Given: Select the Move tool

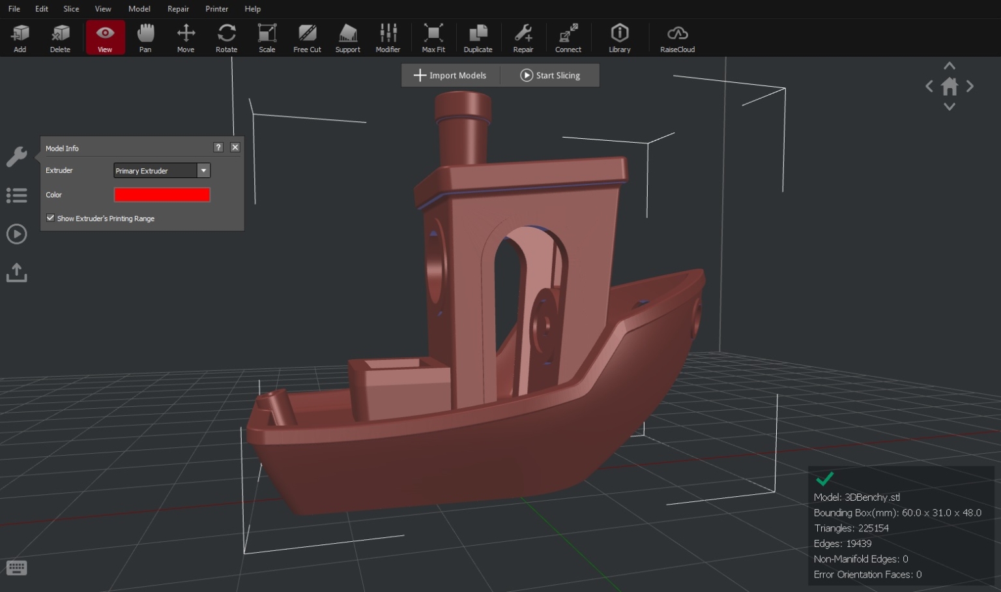Looking at the screenshot, I should [186, 37].
